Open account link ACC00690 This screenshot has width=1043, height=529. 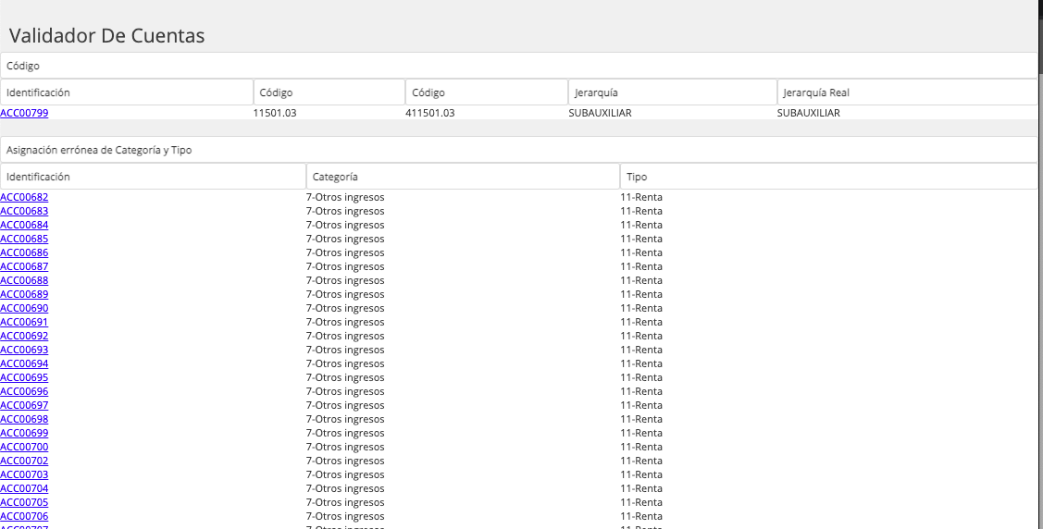point(24,308)
